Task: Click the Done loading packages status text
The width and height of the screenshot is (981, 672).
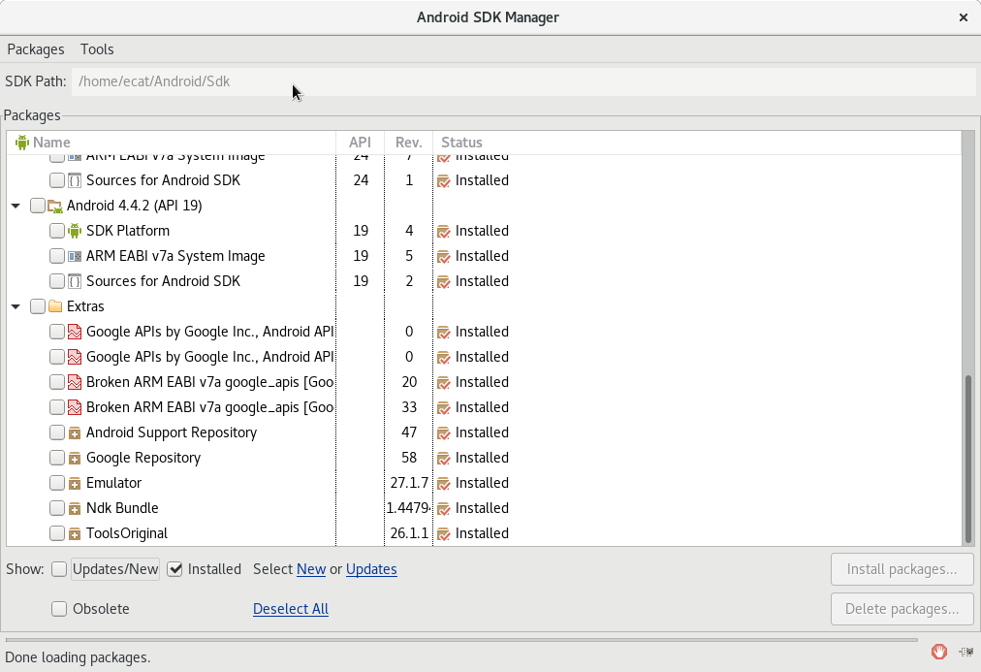Action: [x=78, y=657]
